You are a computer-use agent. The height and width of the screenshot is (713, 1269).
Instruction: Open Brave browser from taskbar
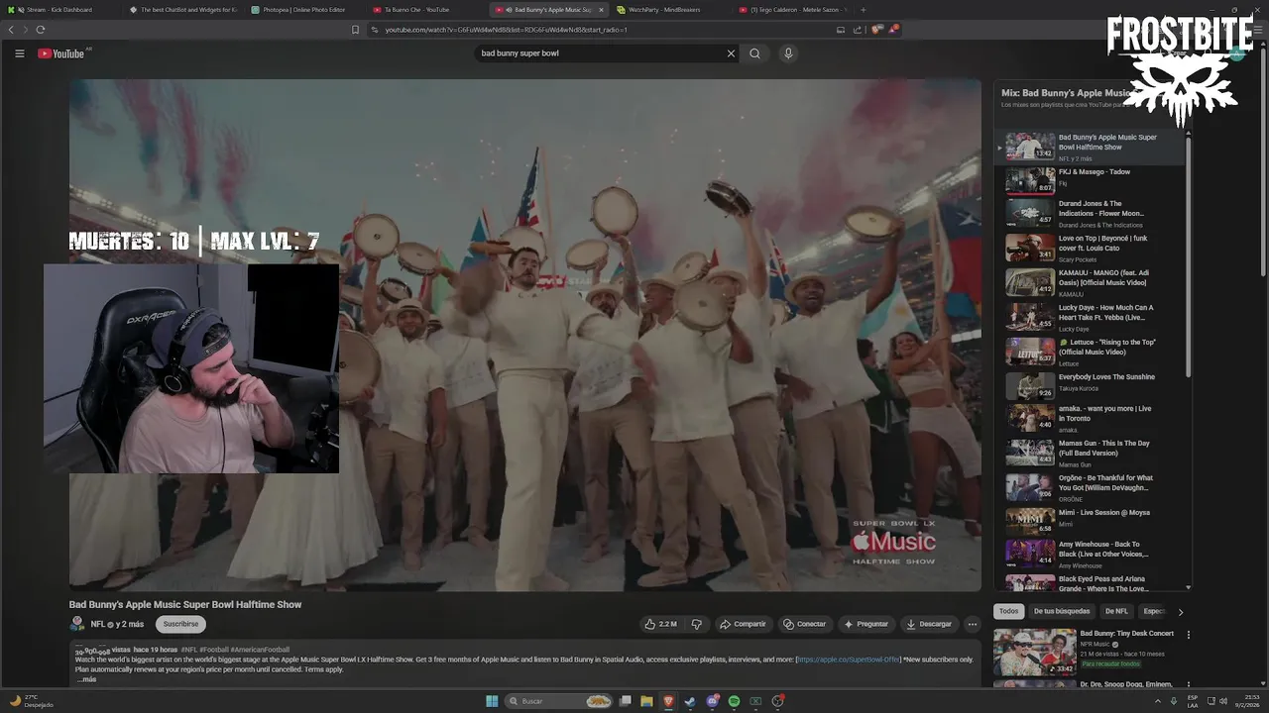click(x=668, y=701)
